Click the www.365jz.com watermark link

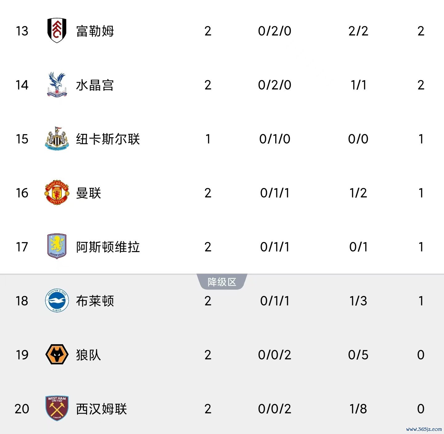pyautogui.click(x=424, y=429)
